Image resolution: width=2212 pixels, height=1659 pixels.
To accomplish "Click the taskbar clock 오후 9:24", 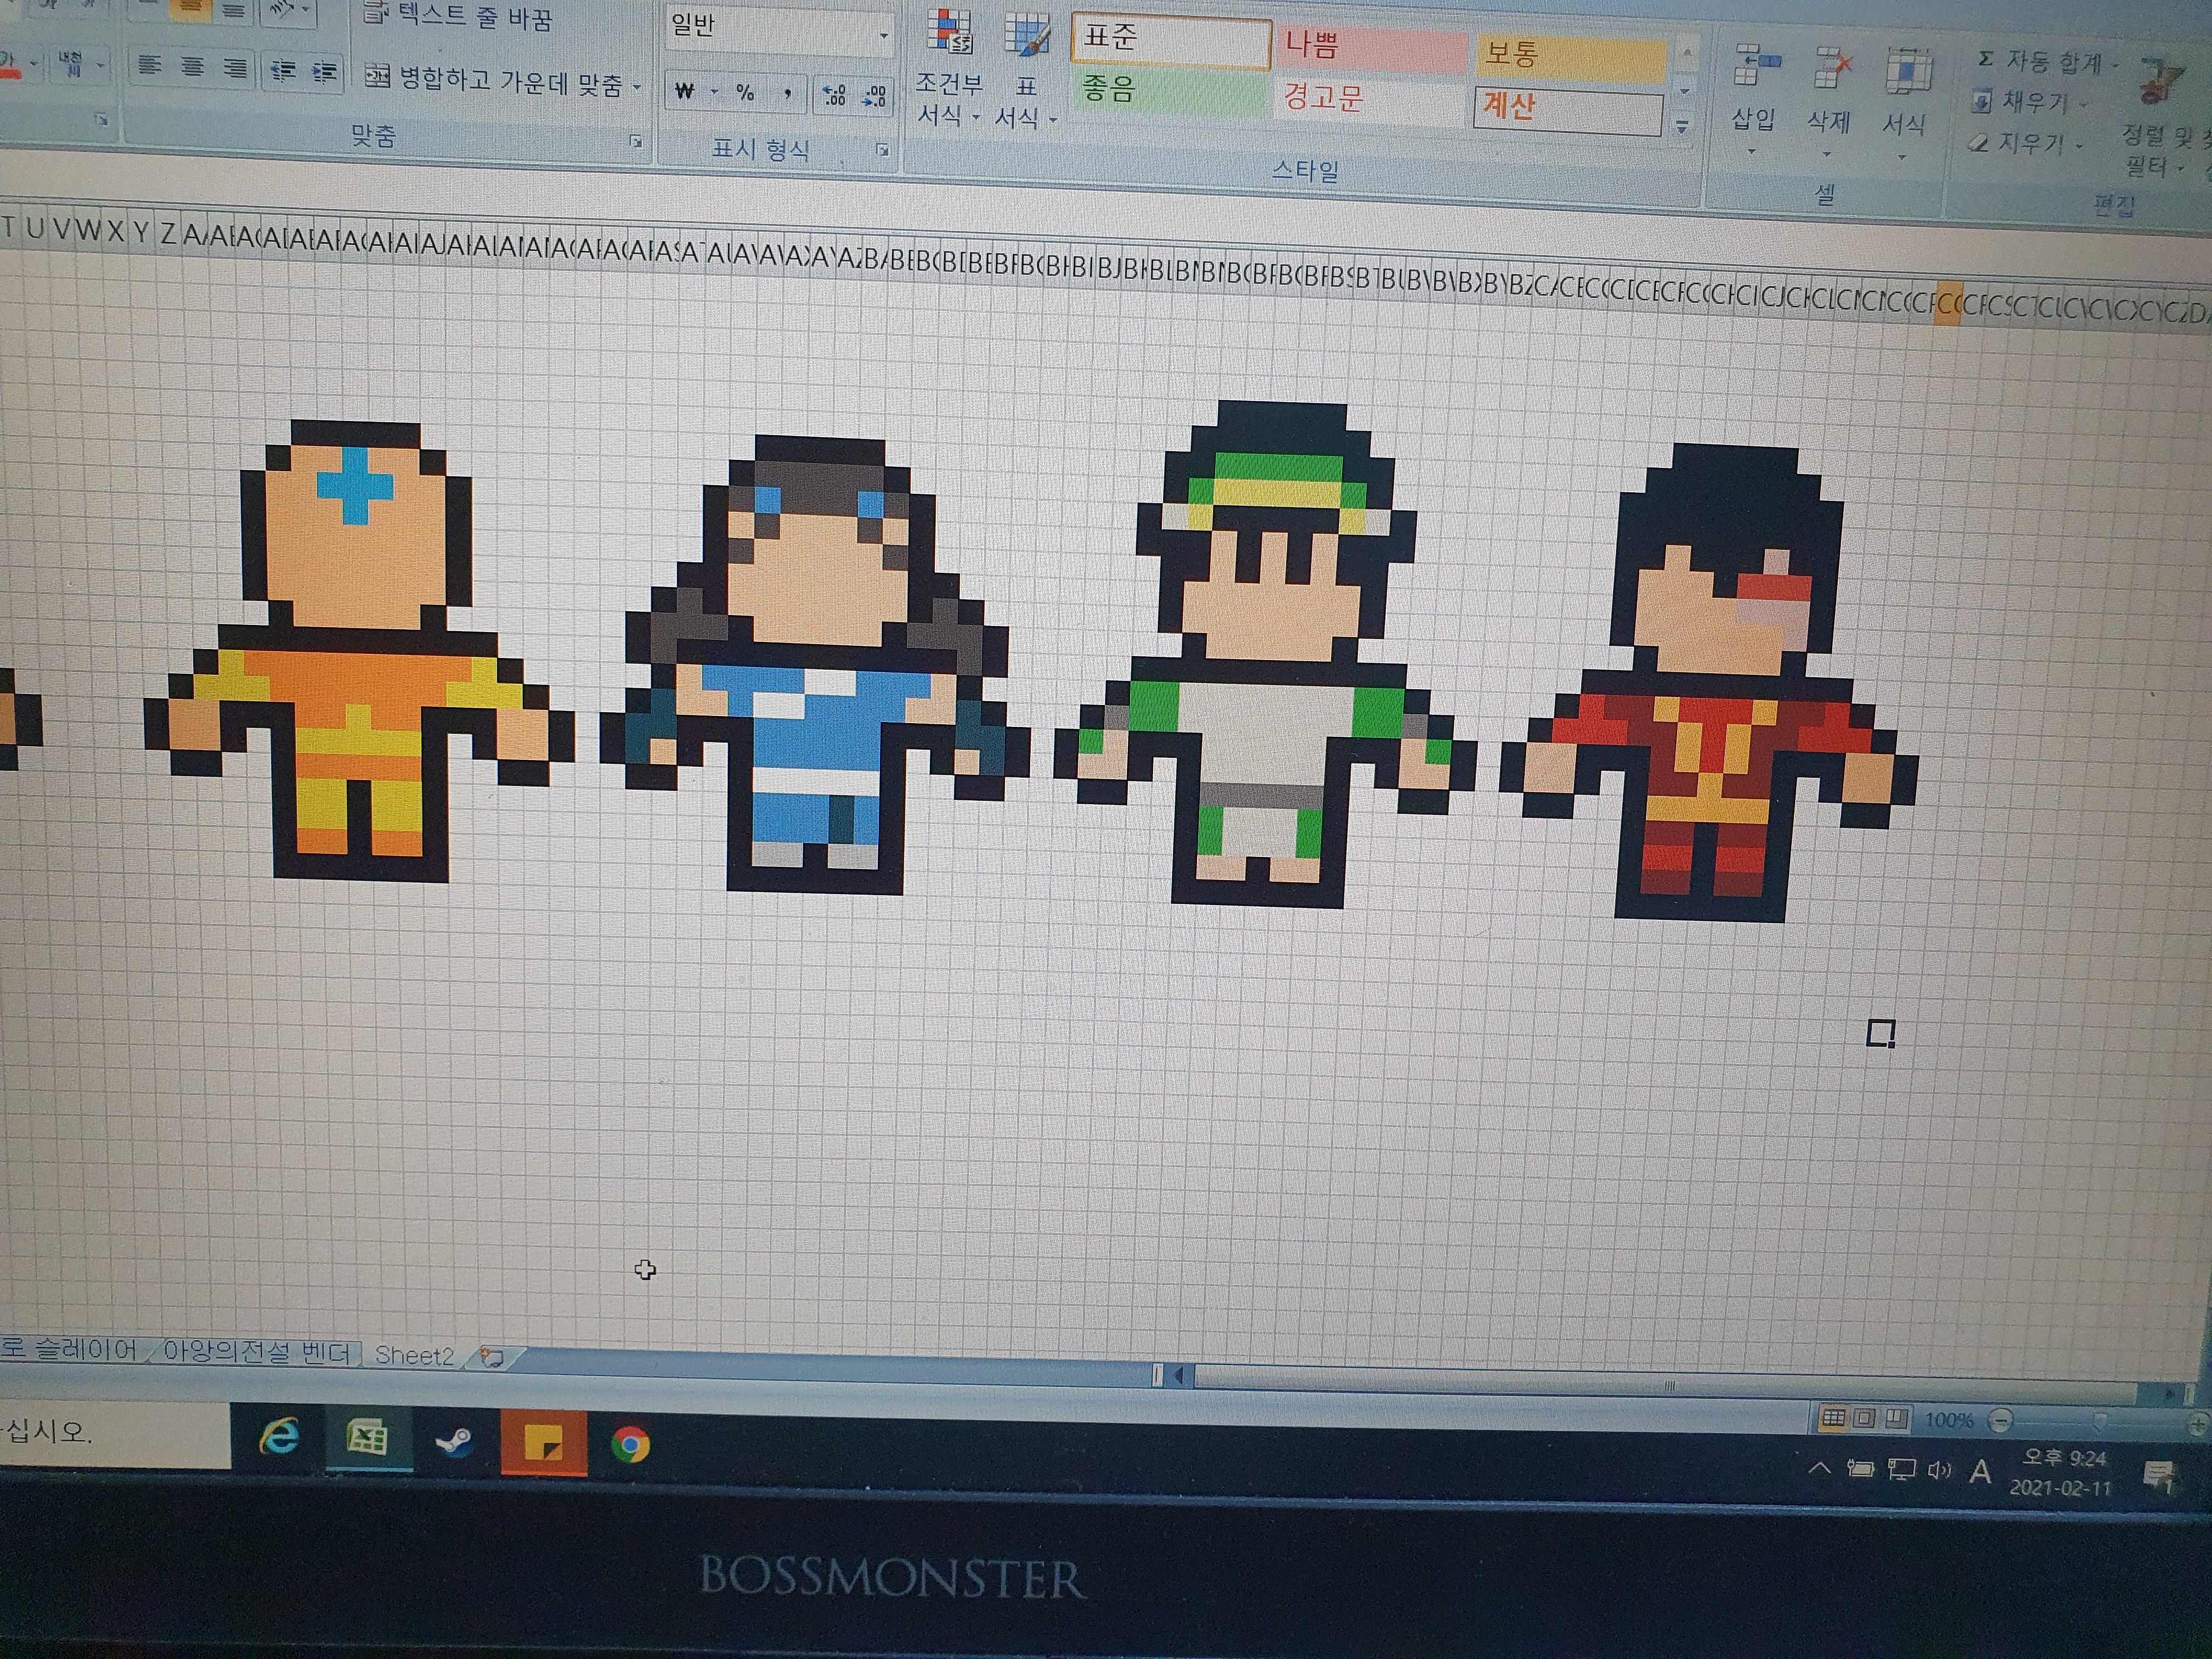I will (x=2064, y=1458).
